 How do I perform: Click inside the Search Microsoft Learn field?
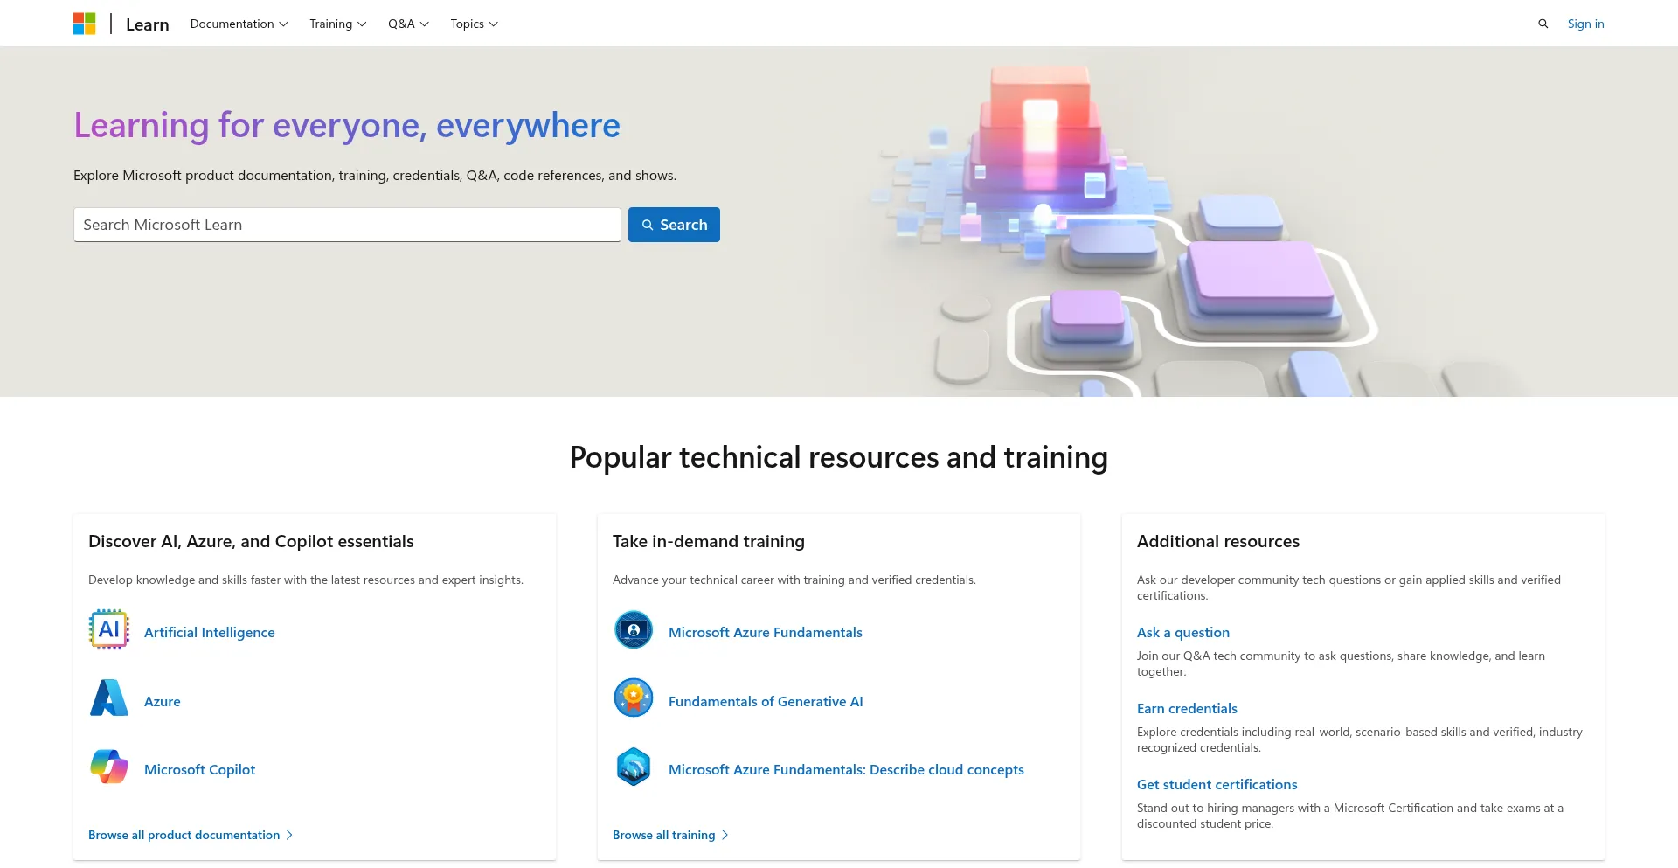coord(347,225)
